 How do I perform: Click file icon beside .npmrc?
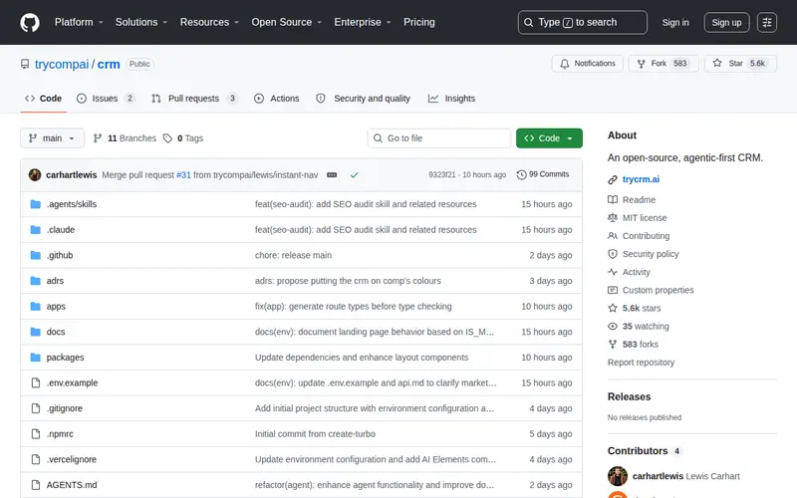[x=36, y=434]
